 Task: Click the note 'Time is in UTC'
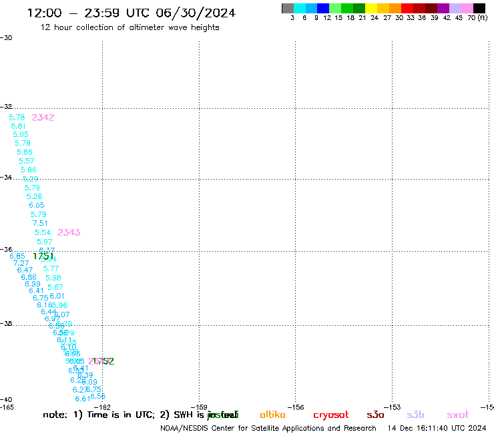[x=121, y=415]
